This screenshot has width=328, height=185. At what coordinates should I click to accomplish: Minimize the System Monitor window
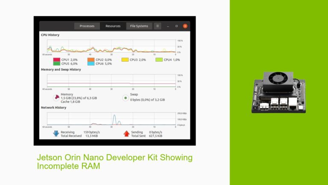[168, 26]
